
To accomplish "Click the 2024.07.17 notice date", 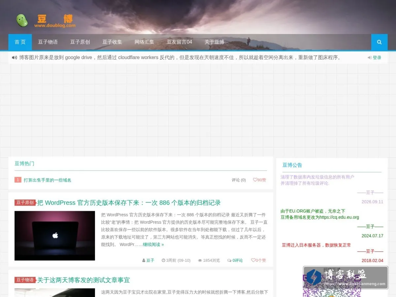I will click(372, 236).
